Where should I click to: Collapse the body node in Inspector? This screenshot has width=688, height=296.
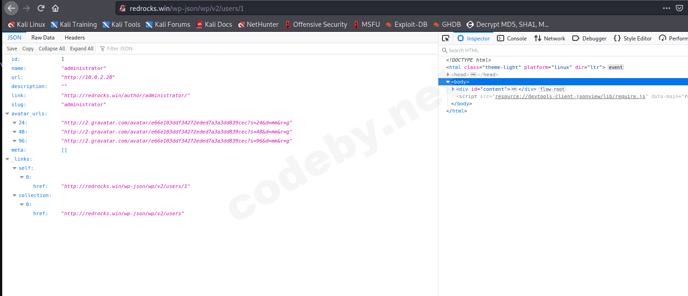pos(448,82)
